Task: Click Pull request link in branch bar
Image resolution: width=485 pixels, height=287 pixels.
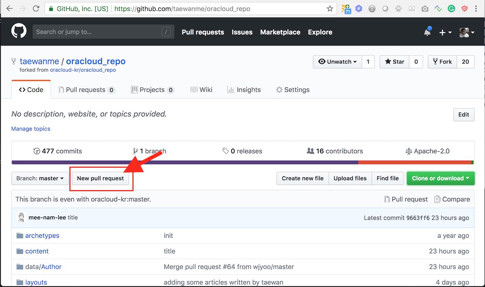Action: (406, 199)
